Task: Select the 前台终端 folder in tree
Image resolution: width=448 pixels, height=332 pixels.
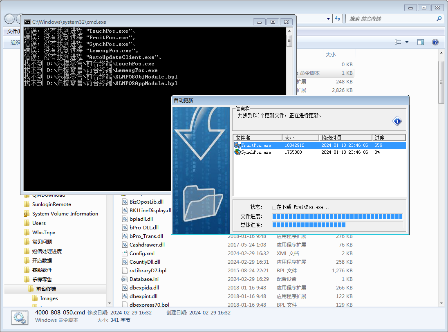Action: click(46, 289)
